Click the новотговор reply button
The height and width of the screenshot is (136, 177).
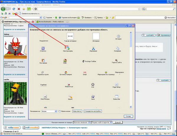click(31, 127)
